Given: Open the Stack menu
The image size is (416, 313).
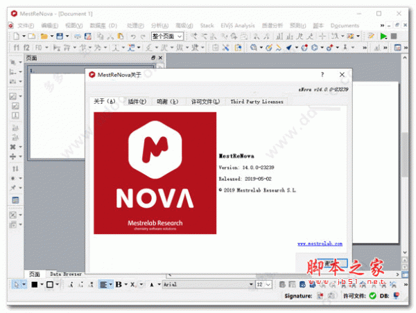Looking at the screenshot, I should (207, 26).
